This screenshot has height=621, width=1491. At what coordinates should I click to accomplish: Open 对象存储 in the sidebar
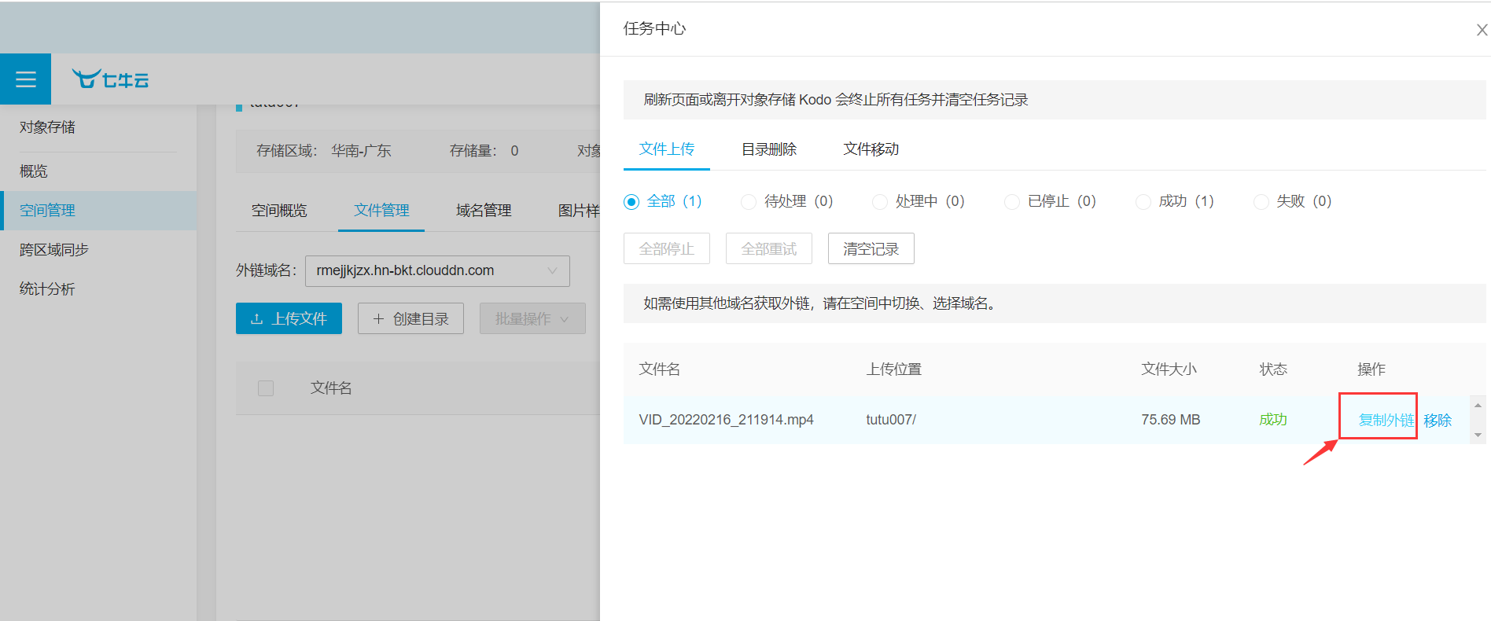point(47,127)
